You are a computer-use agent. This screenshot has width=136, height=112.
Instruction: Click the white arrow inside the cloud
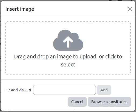[68, 42]
